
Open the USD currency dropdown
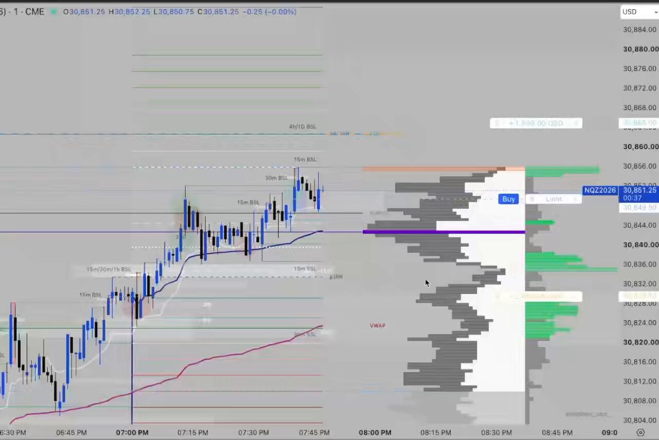[639, 12]
